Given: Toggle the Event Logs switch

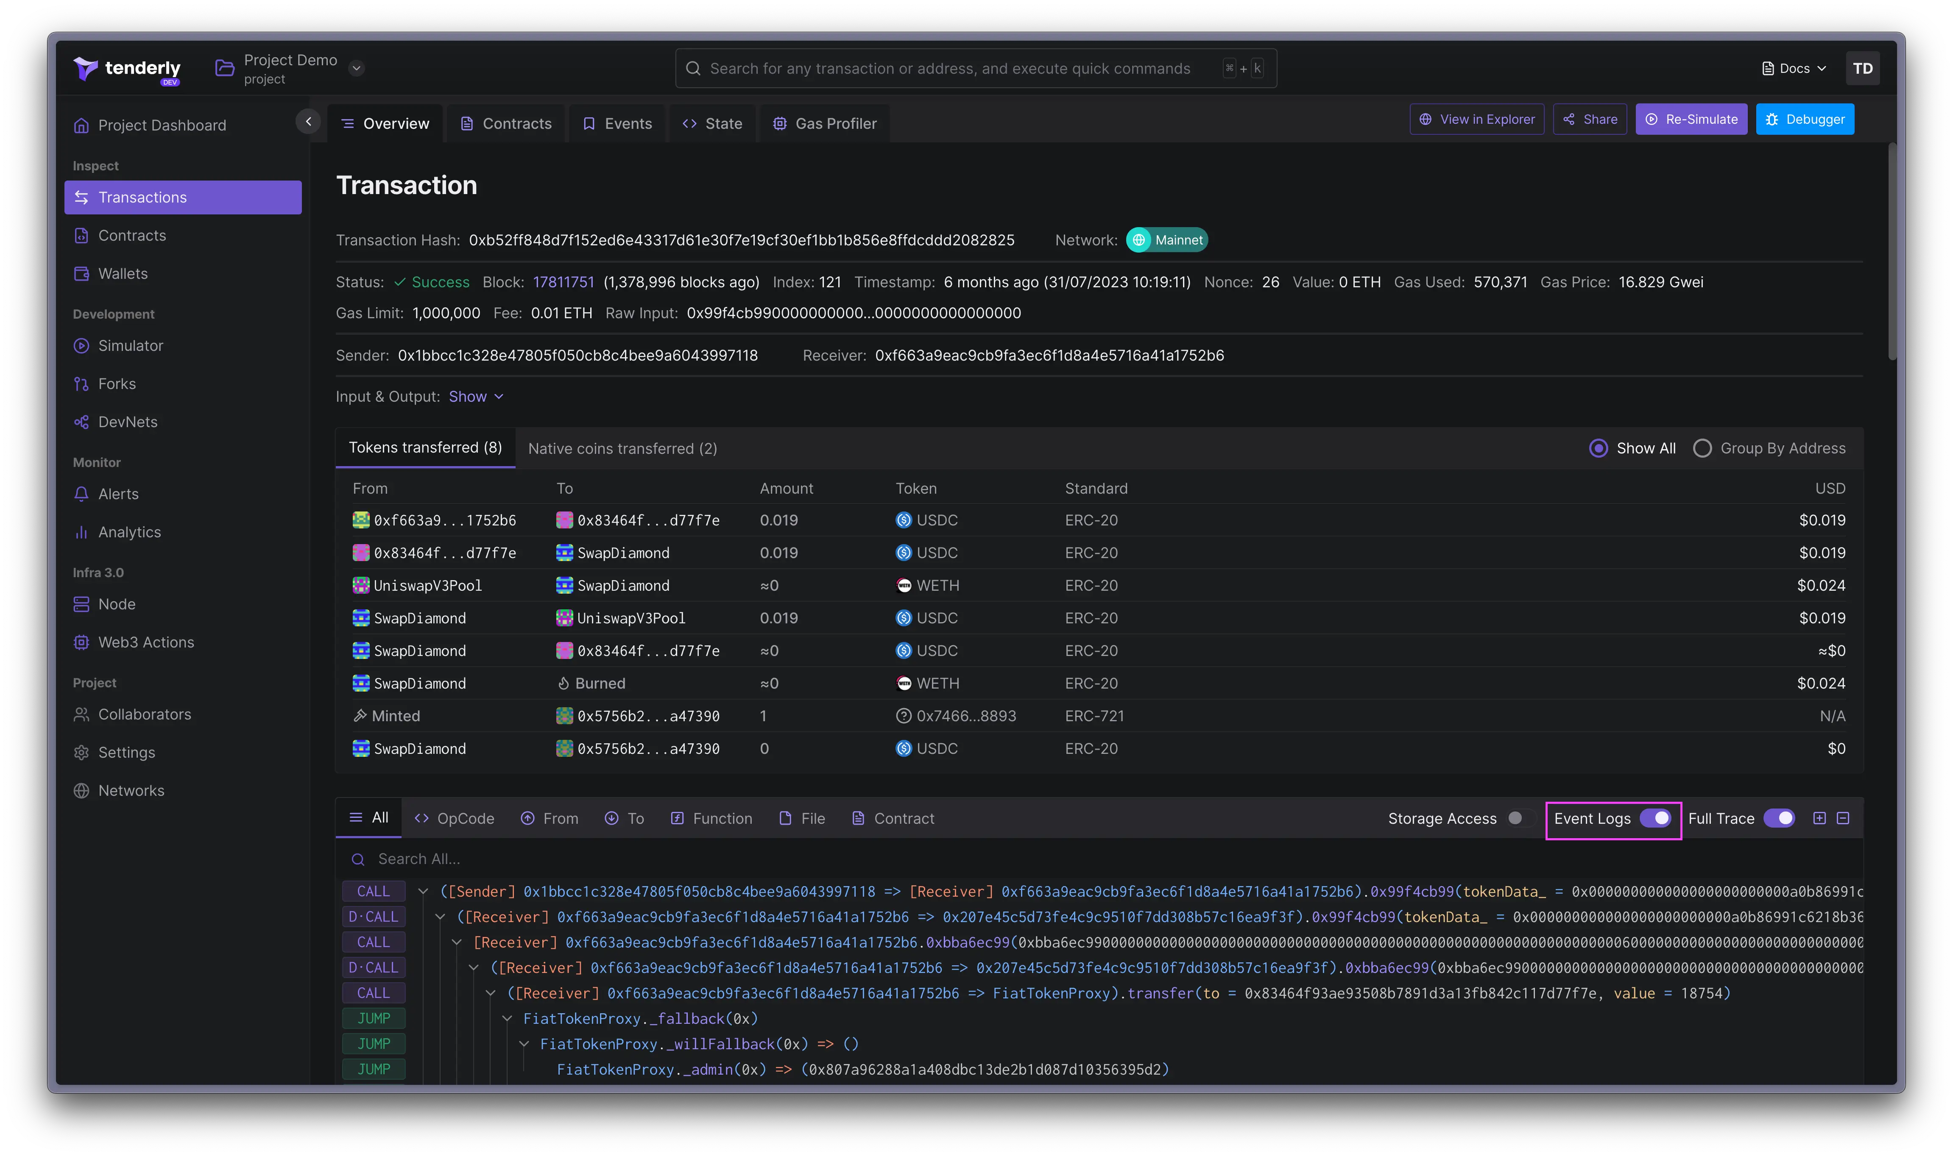Looking at the screenshot, I should coord(1655,818).
